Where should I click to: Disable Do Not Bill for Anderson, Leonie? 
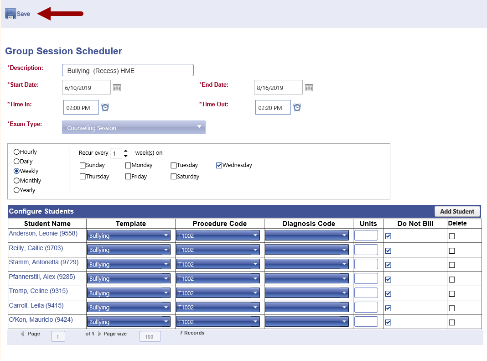click(x=388, y=236)
